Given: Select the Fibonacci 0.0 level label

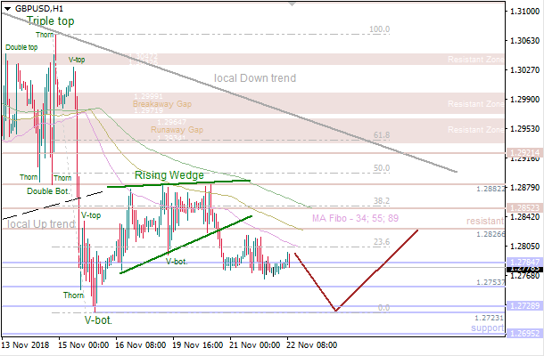Looking at the screenshot, I should coord(383,308).
